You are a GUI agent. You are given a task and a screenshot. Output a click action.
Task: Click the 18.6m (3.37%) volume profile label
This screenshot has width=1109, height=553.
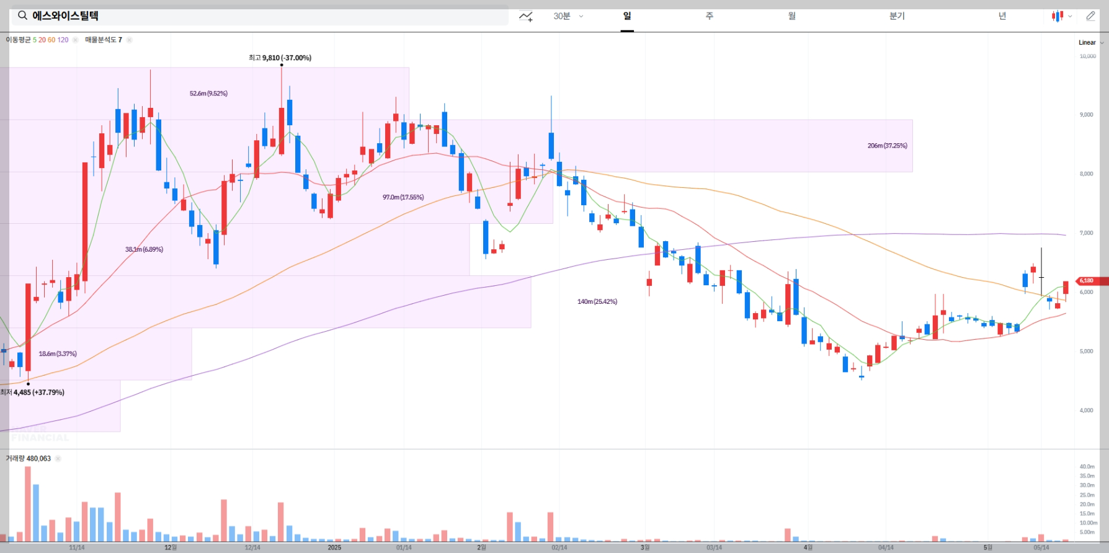click(58, 354)
